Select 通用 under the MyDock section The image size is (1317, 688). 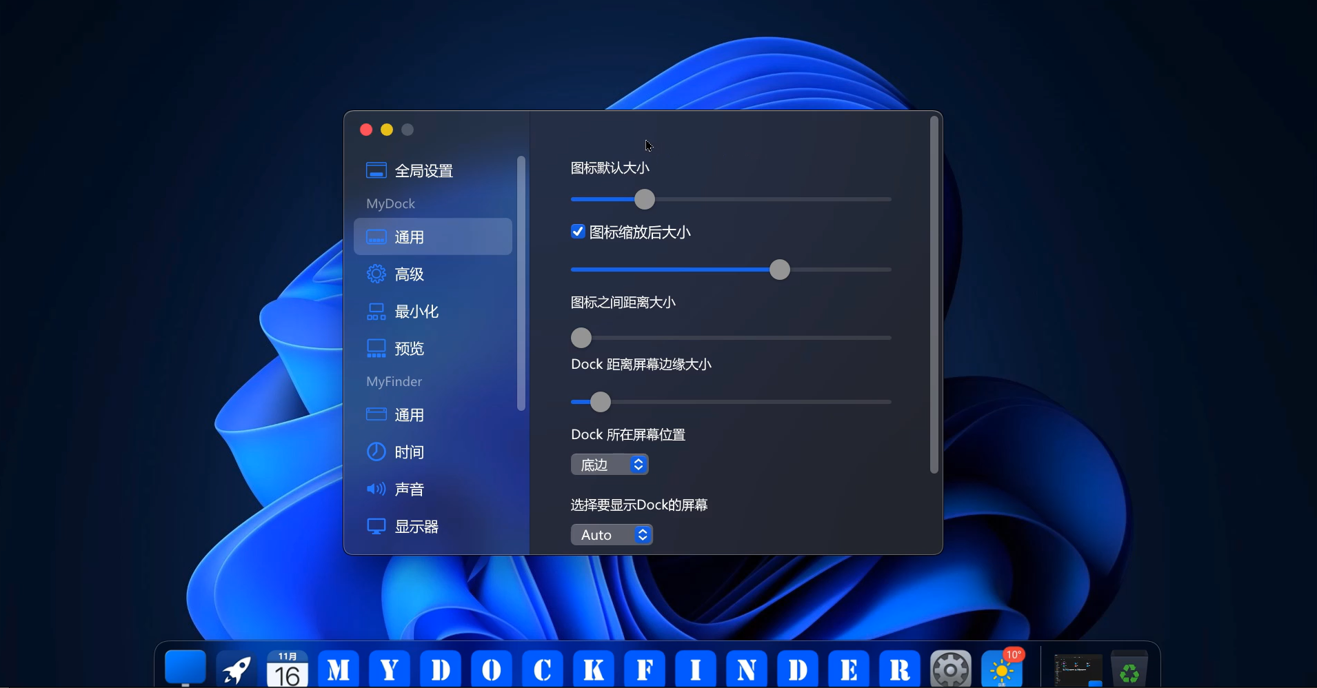[x=433, y=237]
